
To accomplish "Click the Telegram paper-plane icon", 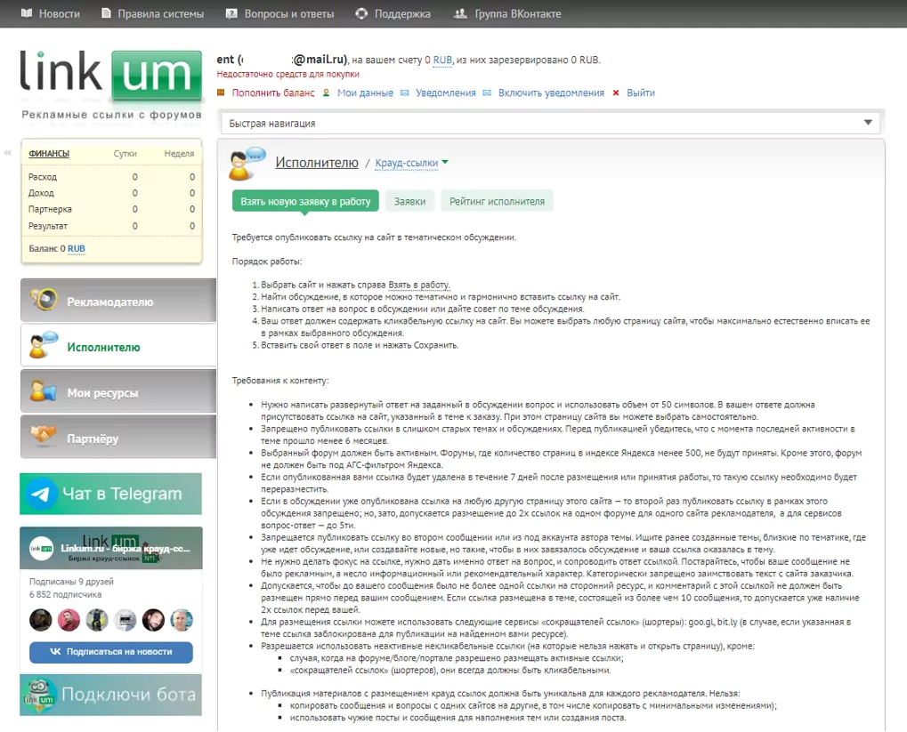I will 41,494.
